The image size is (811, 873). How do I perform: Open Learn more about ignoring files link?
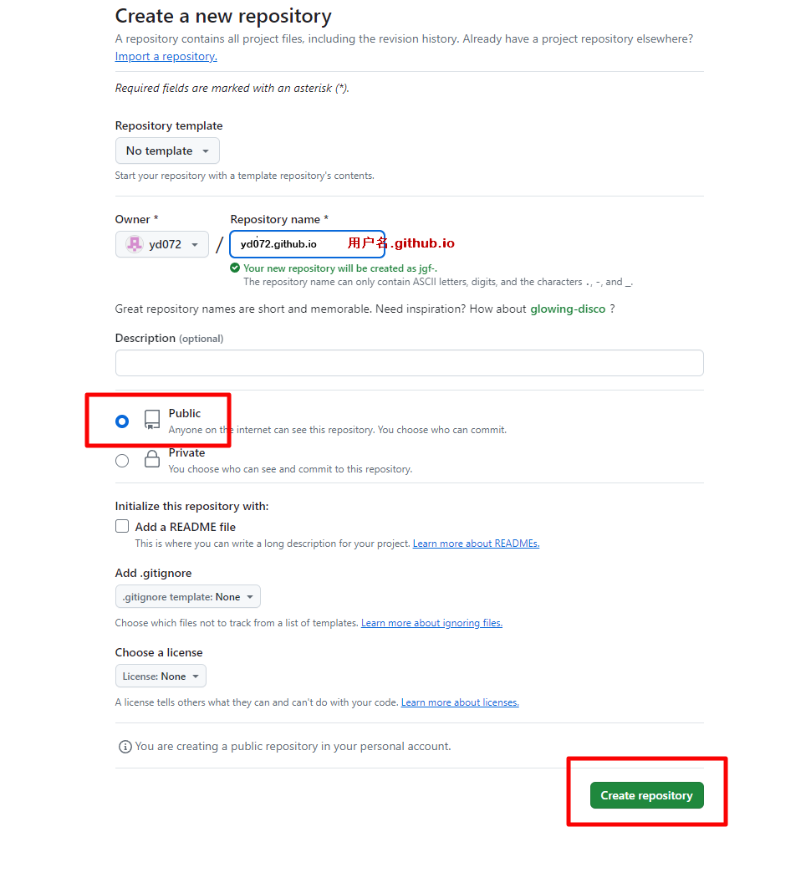tap(431, 623)
